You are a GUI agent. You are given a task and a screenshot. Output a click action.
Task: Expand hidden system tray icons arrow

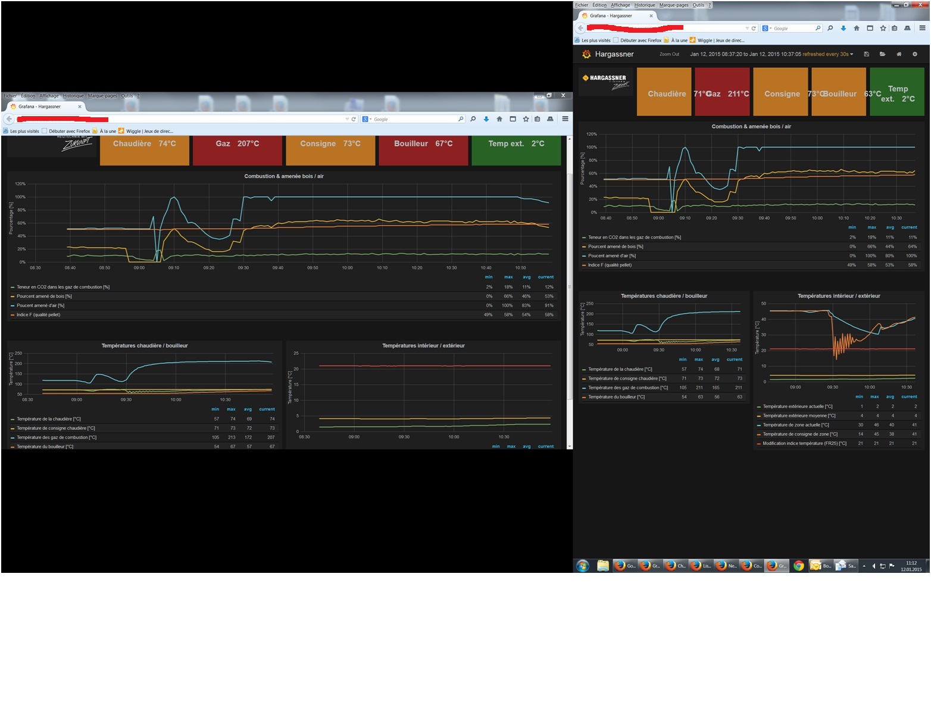pos(864,566)
